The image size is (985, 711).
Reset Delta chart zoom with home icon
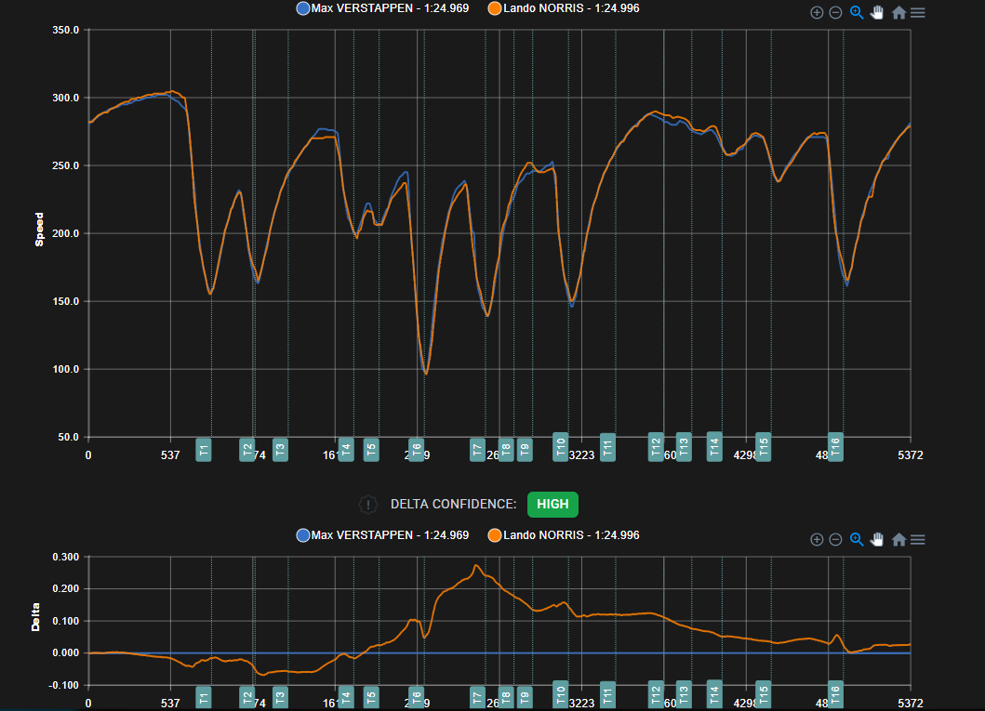tap(898, 540)
